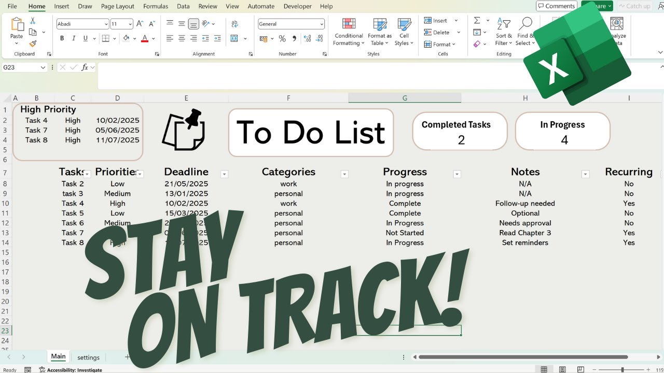This screenshot has height=373, width=664.
Task: Open Deadline column filter dropdown
Action: [x=224, y=174]
